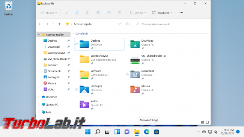The image size is (244, 137).
Task: Open recent locations dropdown arrow
Action: [x=53, y=24]
